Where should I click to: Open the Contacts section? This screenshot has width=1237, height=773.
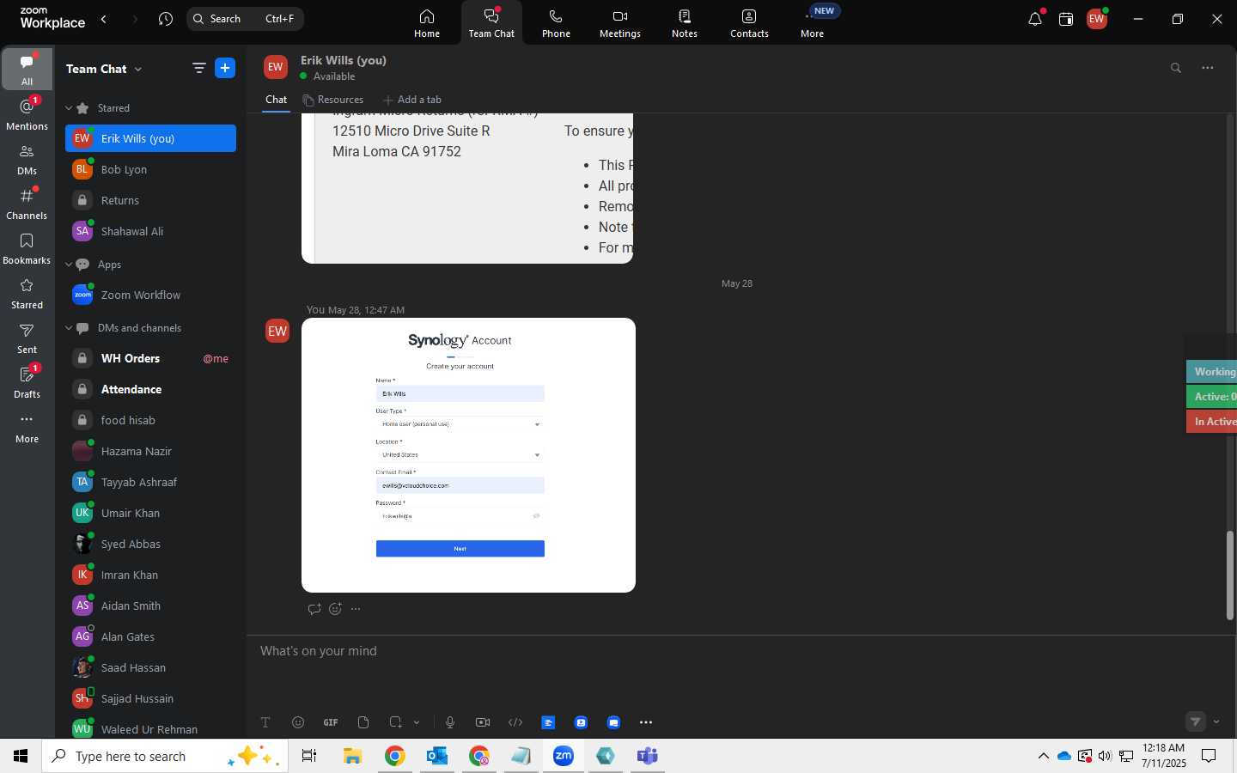coord(749,23)
